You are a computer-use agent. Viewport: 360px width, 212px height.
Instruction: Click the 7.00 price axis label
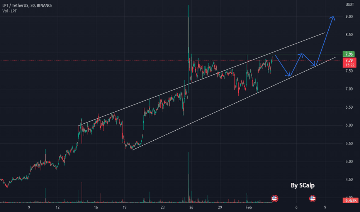349,89
